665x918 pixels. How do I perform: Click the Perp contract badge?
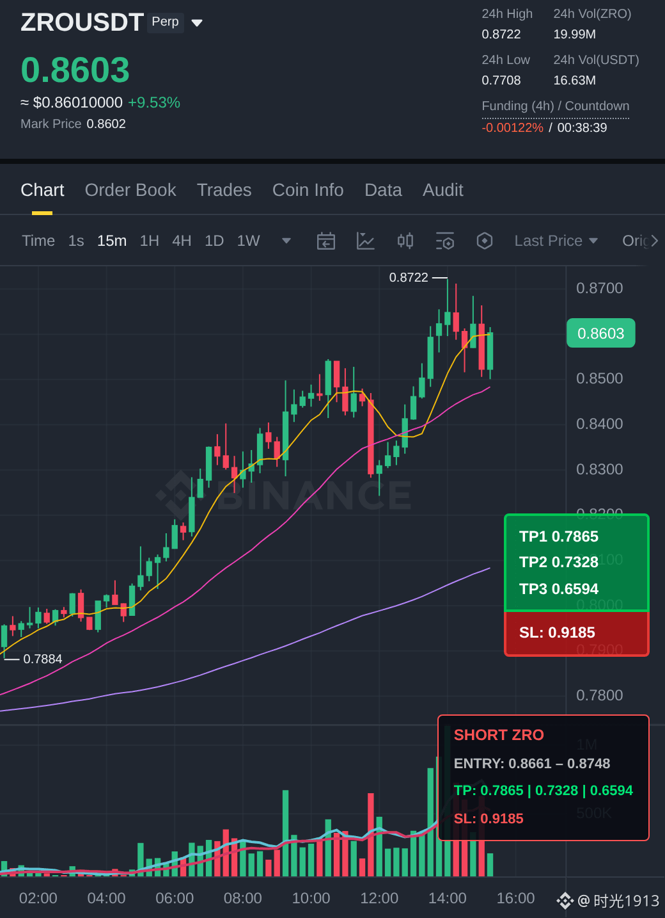[166, 22]
